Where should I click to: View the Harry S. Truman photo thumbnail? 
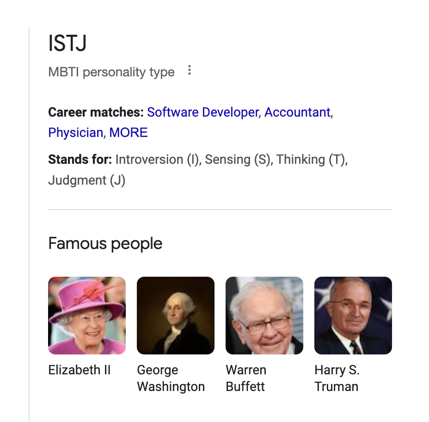point(353,316)
